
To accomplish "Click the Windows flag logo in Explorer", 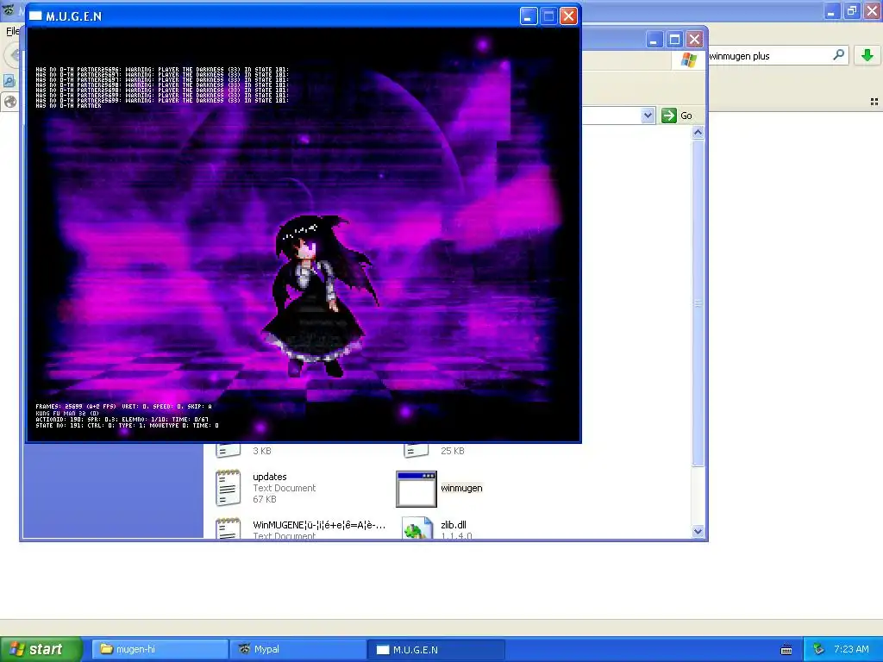I will click(688, 59).
